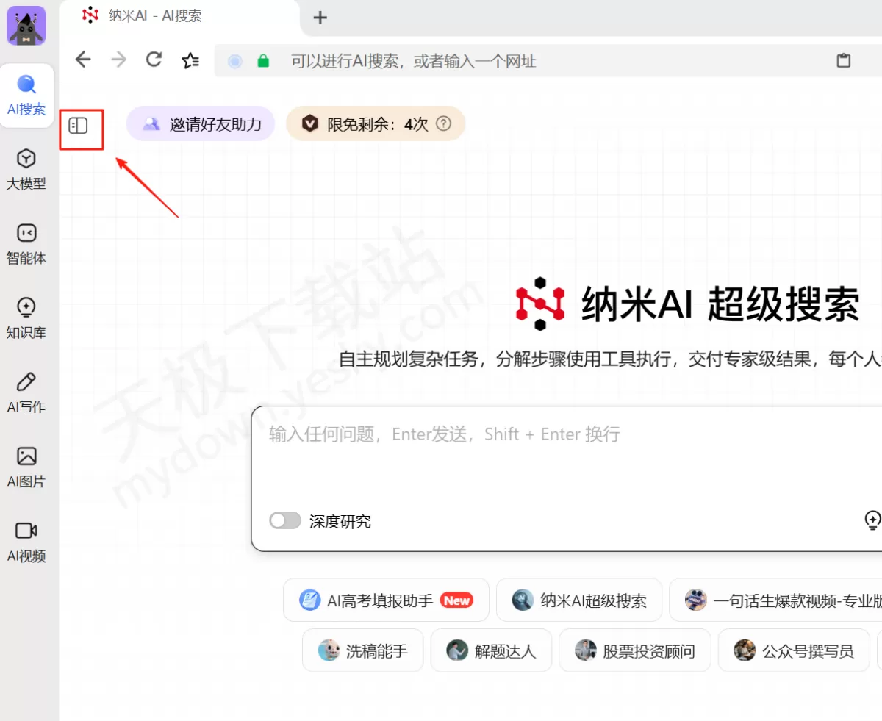Screen dimensions: 882x721
Task: Go forward with the forward arrow
Action: pos(118,60)
